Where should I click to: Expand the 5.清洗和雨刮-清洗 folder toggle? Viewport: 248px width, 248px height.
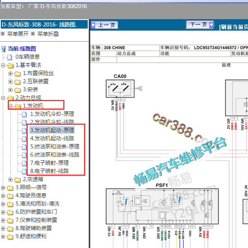[x=3, y=204]
